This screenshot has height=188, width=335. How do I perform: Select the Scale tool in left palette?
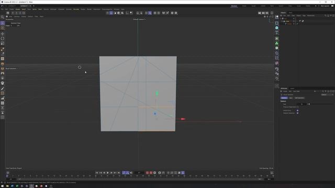coord(3,43)
